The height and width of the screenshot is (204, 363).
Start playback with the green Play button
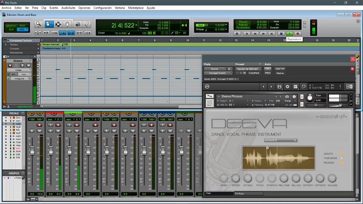(x=289, y=34)
